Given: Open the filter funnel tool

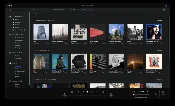Looking at the screenshot, I should [79, 10].
